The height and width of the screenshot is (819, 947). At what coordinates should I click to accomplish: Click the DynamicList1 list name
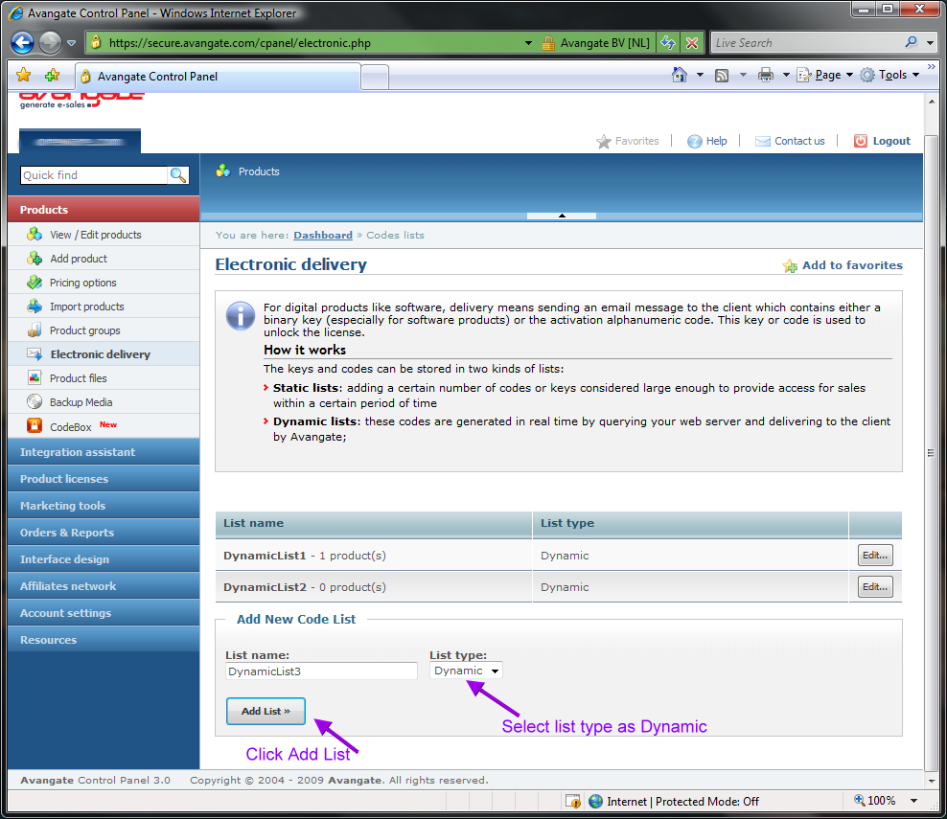pos(265,556)
